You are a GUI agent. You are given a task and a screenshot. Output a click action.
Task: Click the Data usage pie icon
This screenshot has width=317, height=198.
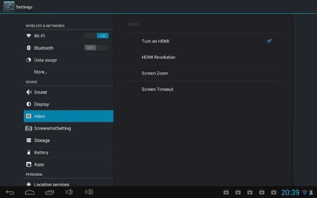tap(29, 60)
